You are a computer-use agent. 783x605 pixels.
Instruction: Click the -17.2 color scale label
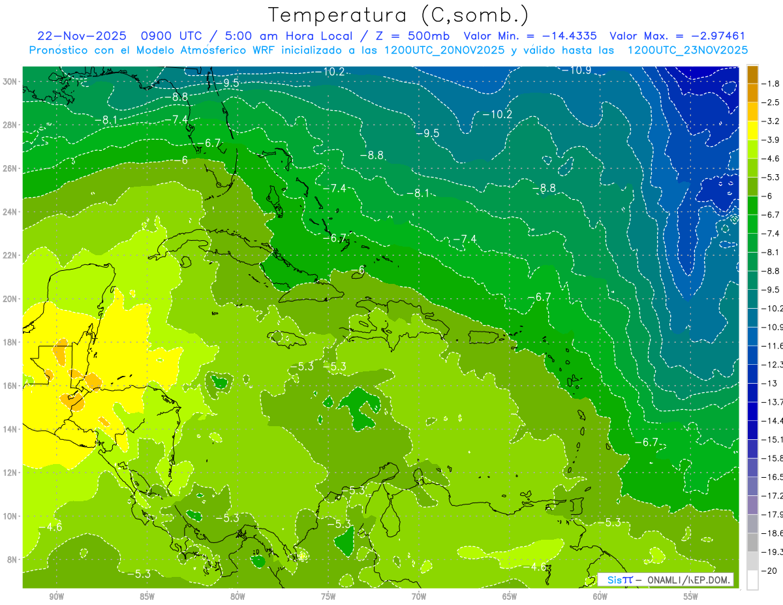pyautogui.click(x=772, y=495)
